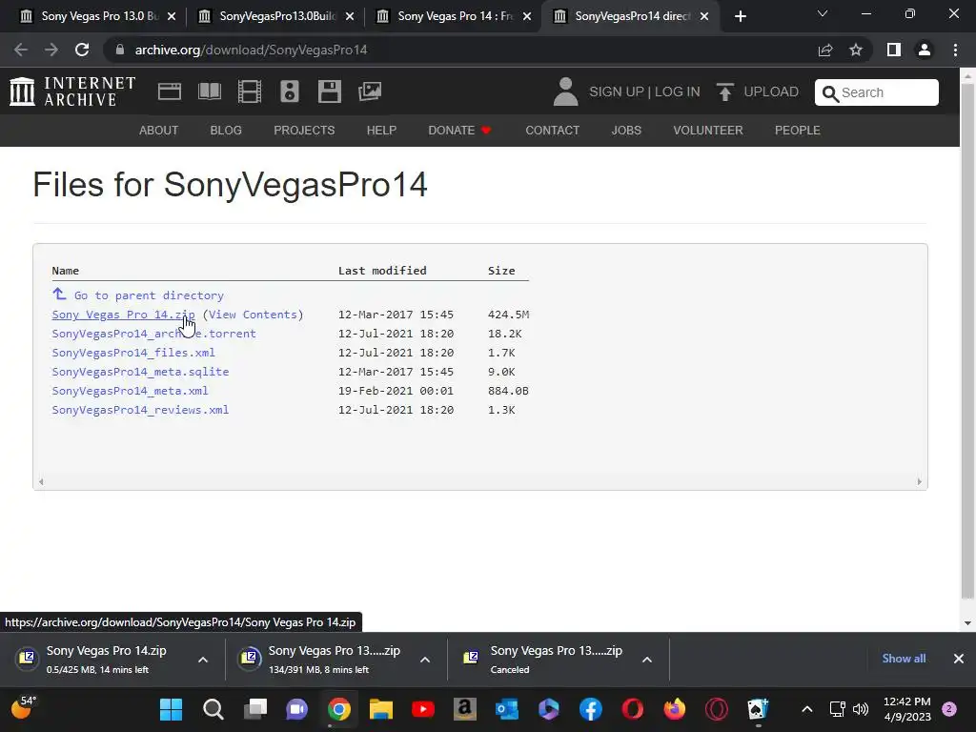The height and width of the screenshot is (732, 976).
Task: Open the Web (Wayback) section icon
Action: [x=170, y=91]
